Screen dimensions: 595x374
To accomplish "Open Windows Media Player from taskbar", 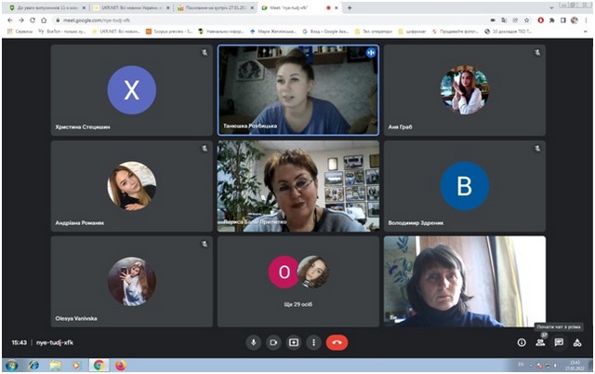I will (x=76, y=366).
